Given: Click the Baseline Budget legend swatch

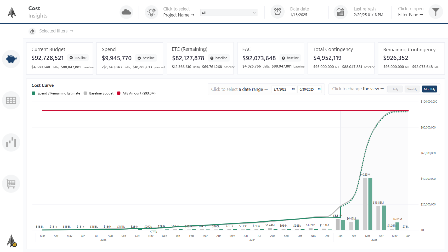Looking at the screenshot, I should click(85, 93).
